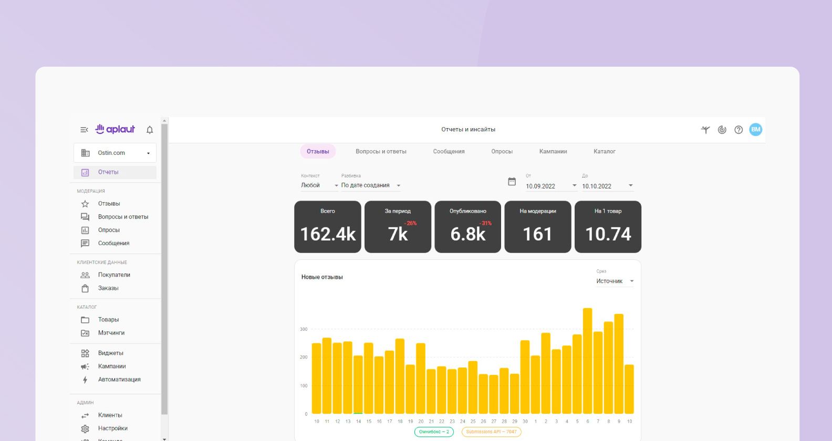832x441 pixels.
Task: Open the Контекст dropdown set to Любой
Action: pyautogui.click(x=319, y=185)
